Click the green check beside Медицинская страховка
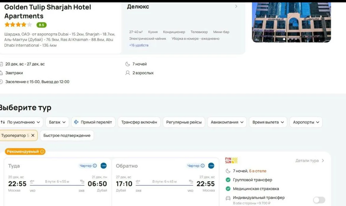Viewport: 346px width, 206px height. point(228,189)
